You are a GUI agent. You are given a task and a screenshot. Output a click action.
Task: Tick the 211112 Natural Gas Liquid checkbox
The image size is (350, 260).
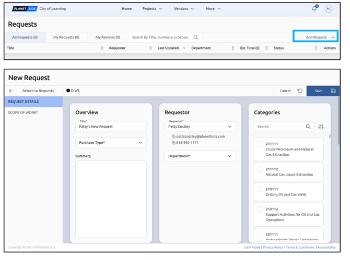pyautogui.click(x=260, y=169)
